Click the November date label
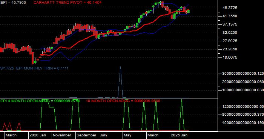264x139 pixels. (x=62, y=135)
